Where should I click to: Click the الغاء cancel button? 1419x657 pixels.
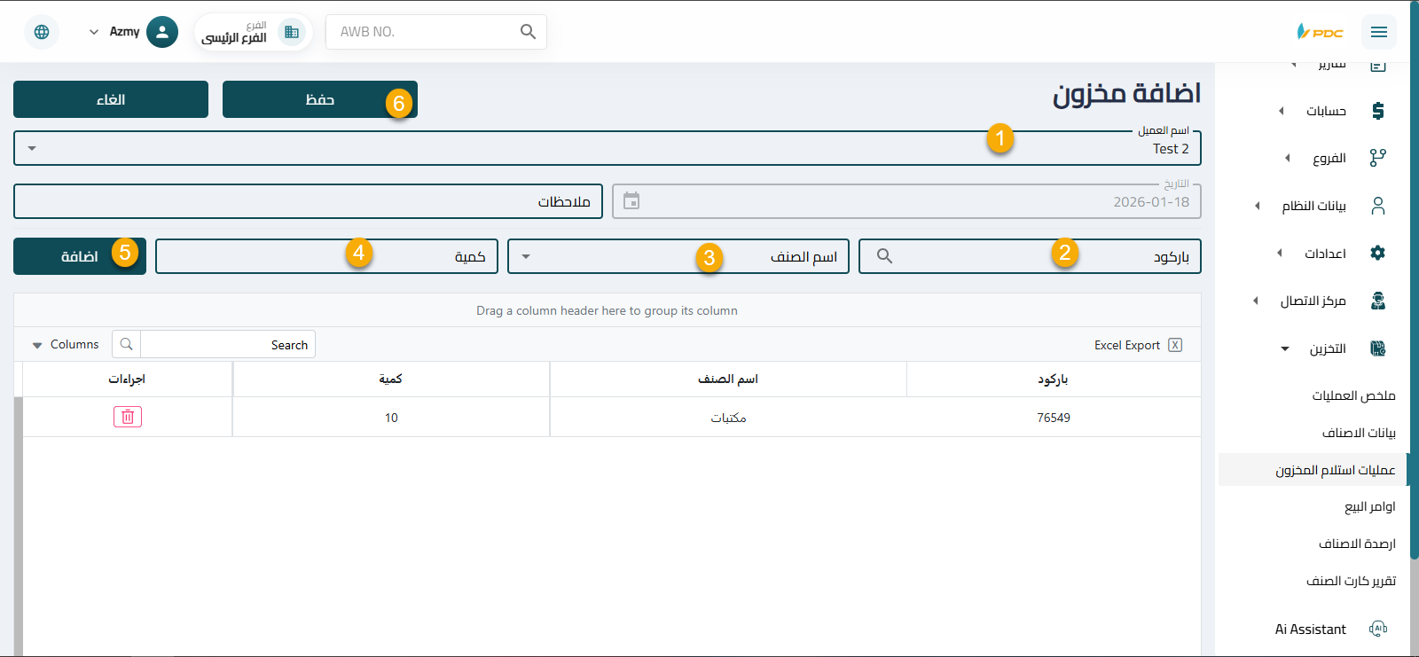pyautogui.click(x=111, y=99)
